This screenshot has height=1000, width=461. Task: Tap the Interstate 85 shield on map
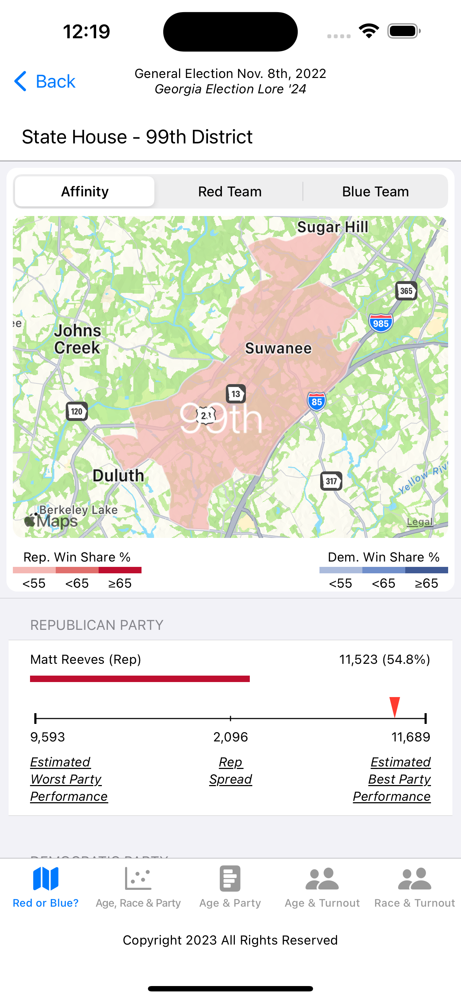click(317, 402)
